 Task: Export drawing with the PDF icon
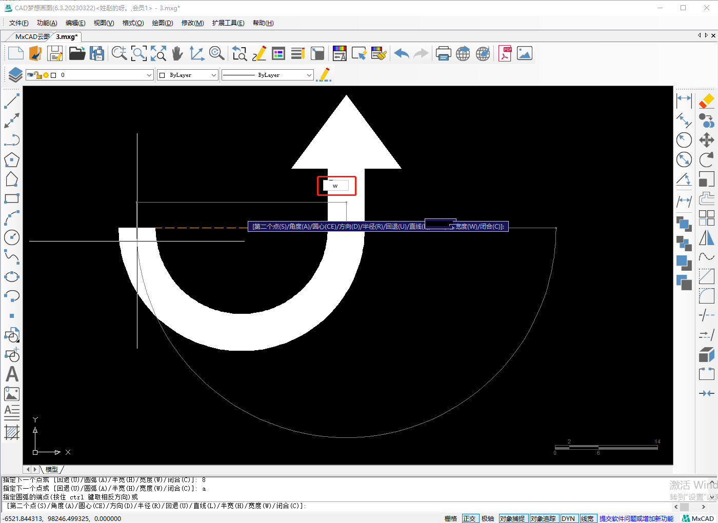pyautogui.click(x=505, y=53)
